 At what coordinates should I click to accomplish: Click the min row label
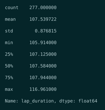coord(9,43)
